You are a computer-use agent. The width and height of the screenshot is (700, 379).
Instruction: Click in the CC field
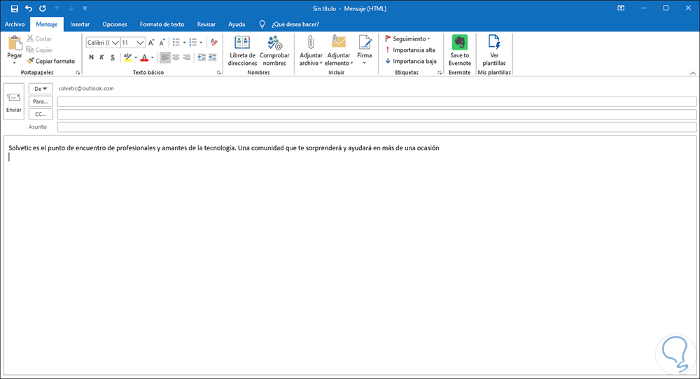[x=377, y=114]
